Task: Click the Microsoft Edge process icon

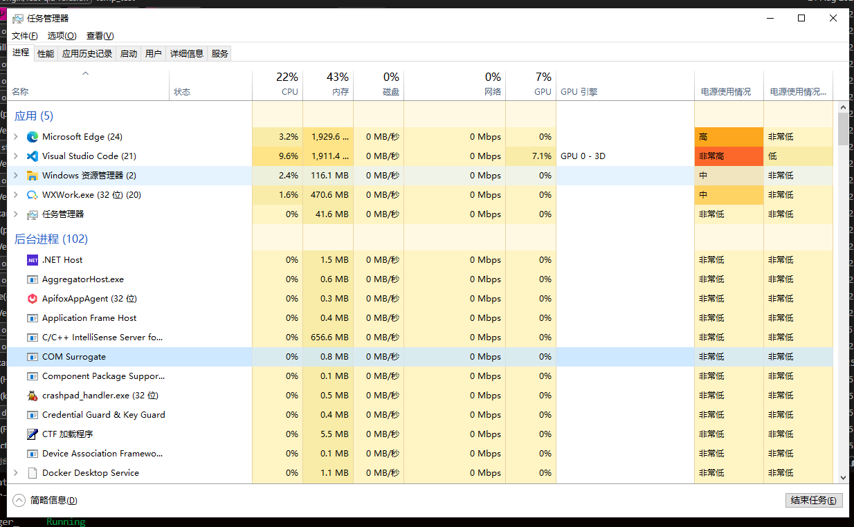Action: tap(32, 137)
